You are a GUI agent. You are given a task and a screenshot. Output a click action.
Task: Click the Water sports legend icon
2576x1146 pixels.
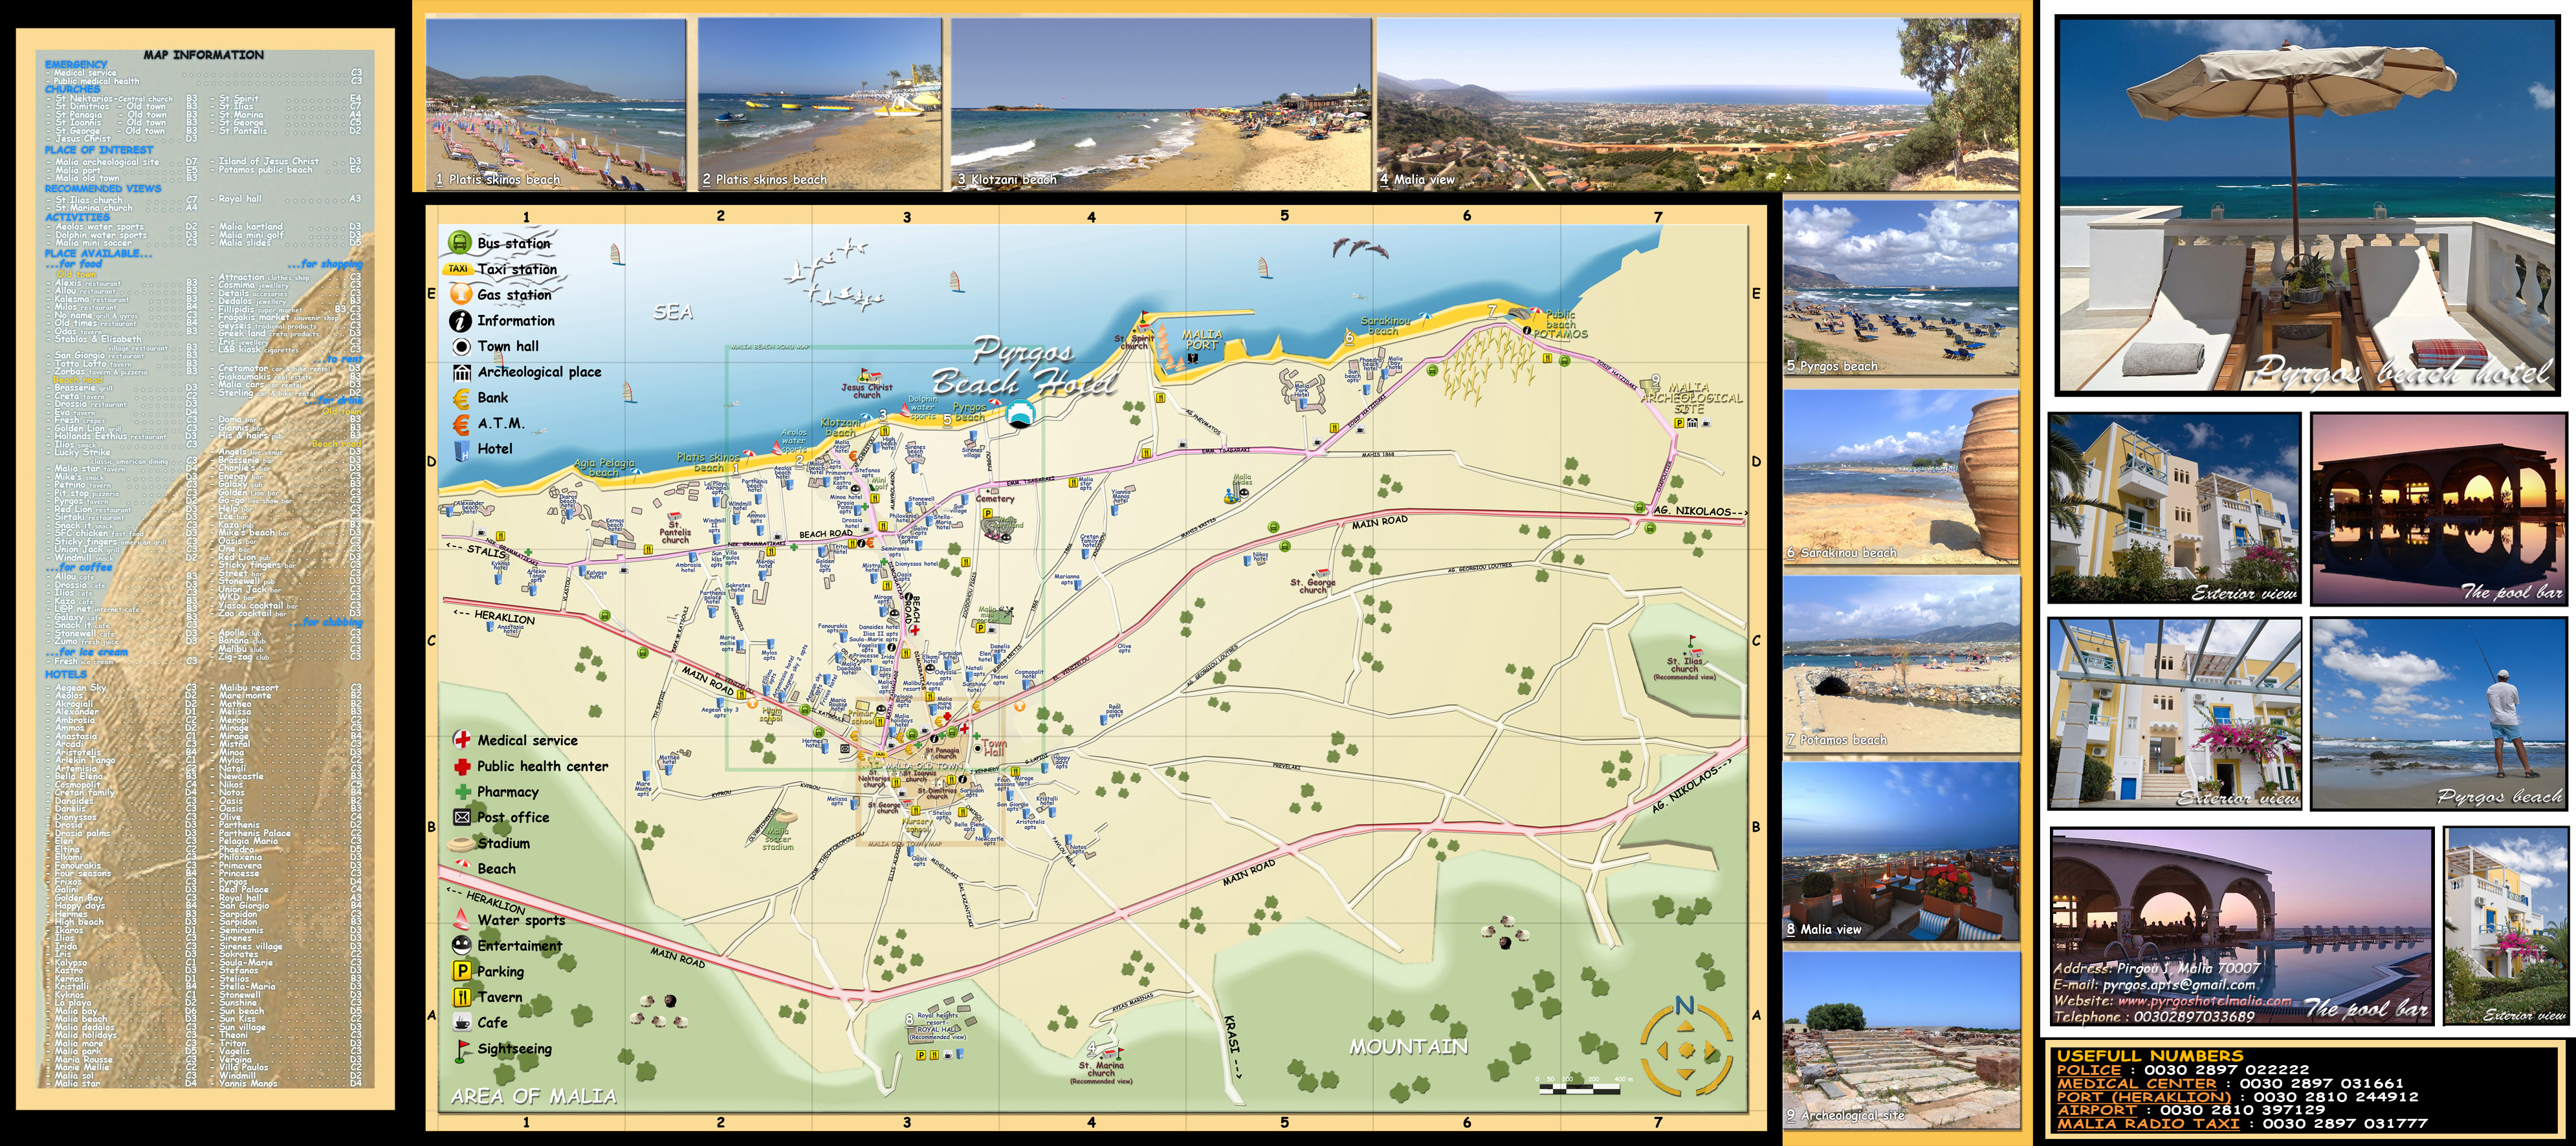click(x=461, y=919)
